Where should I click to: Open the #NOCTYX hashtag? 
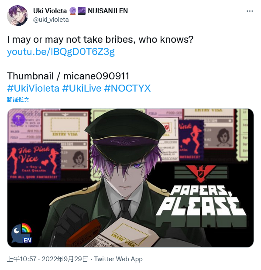pos(127,89)
